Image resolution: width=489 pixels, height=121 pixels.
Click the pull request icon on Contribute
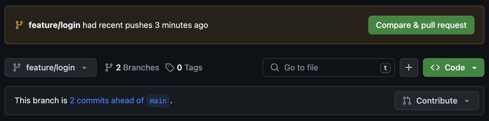[x=407, y=101]
